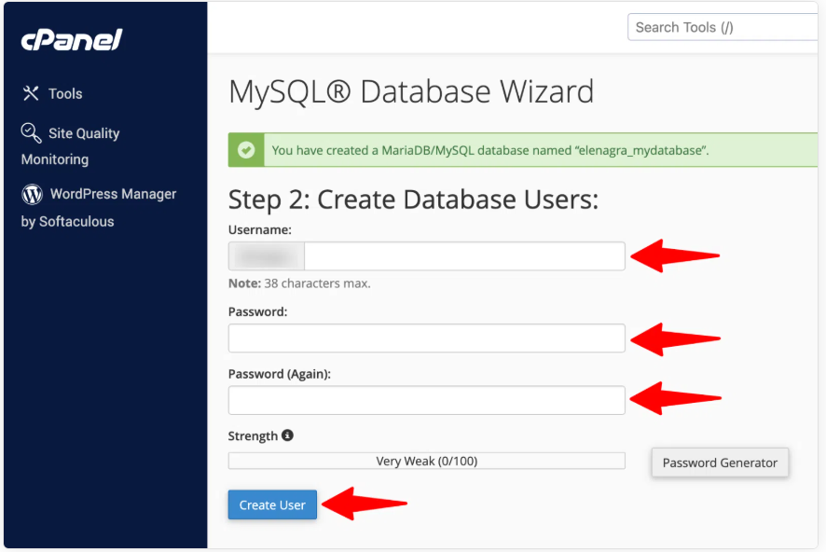Click the blurred username prefix box
Image resolution: width=826 pixels, height=552 pixels.
267,256
